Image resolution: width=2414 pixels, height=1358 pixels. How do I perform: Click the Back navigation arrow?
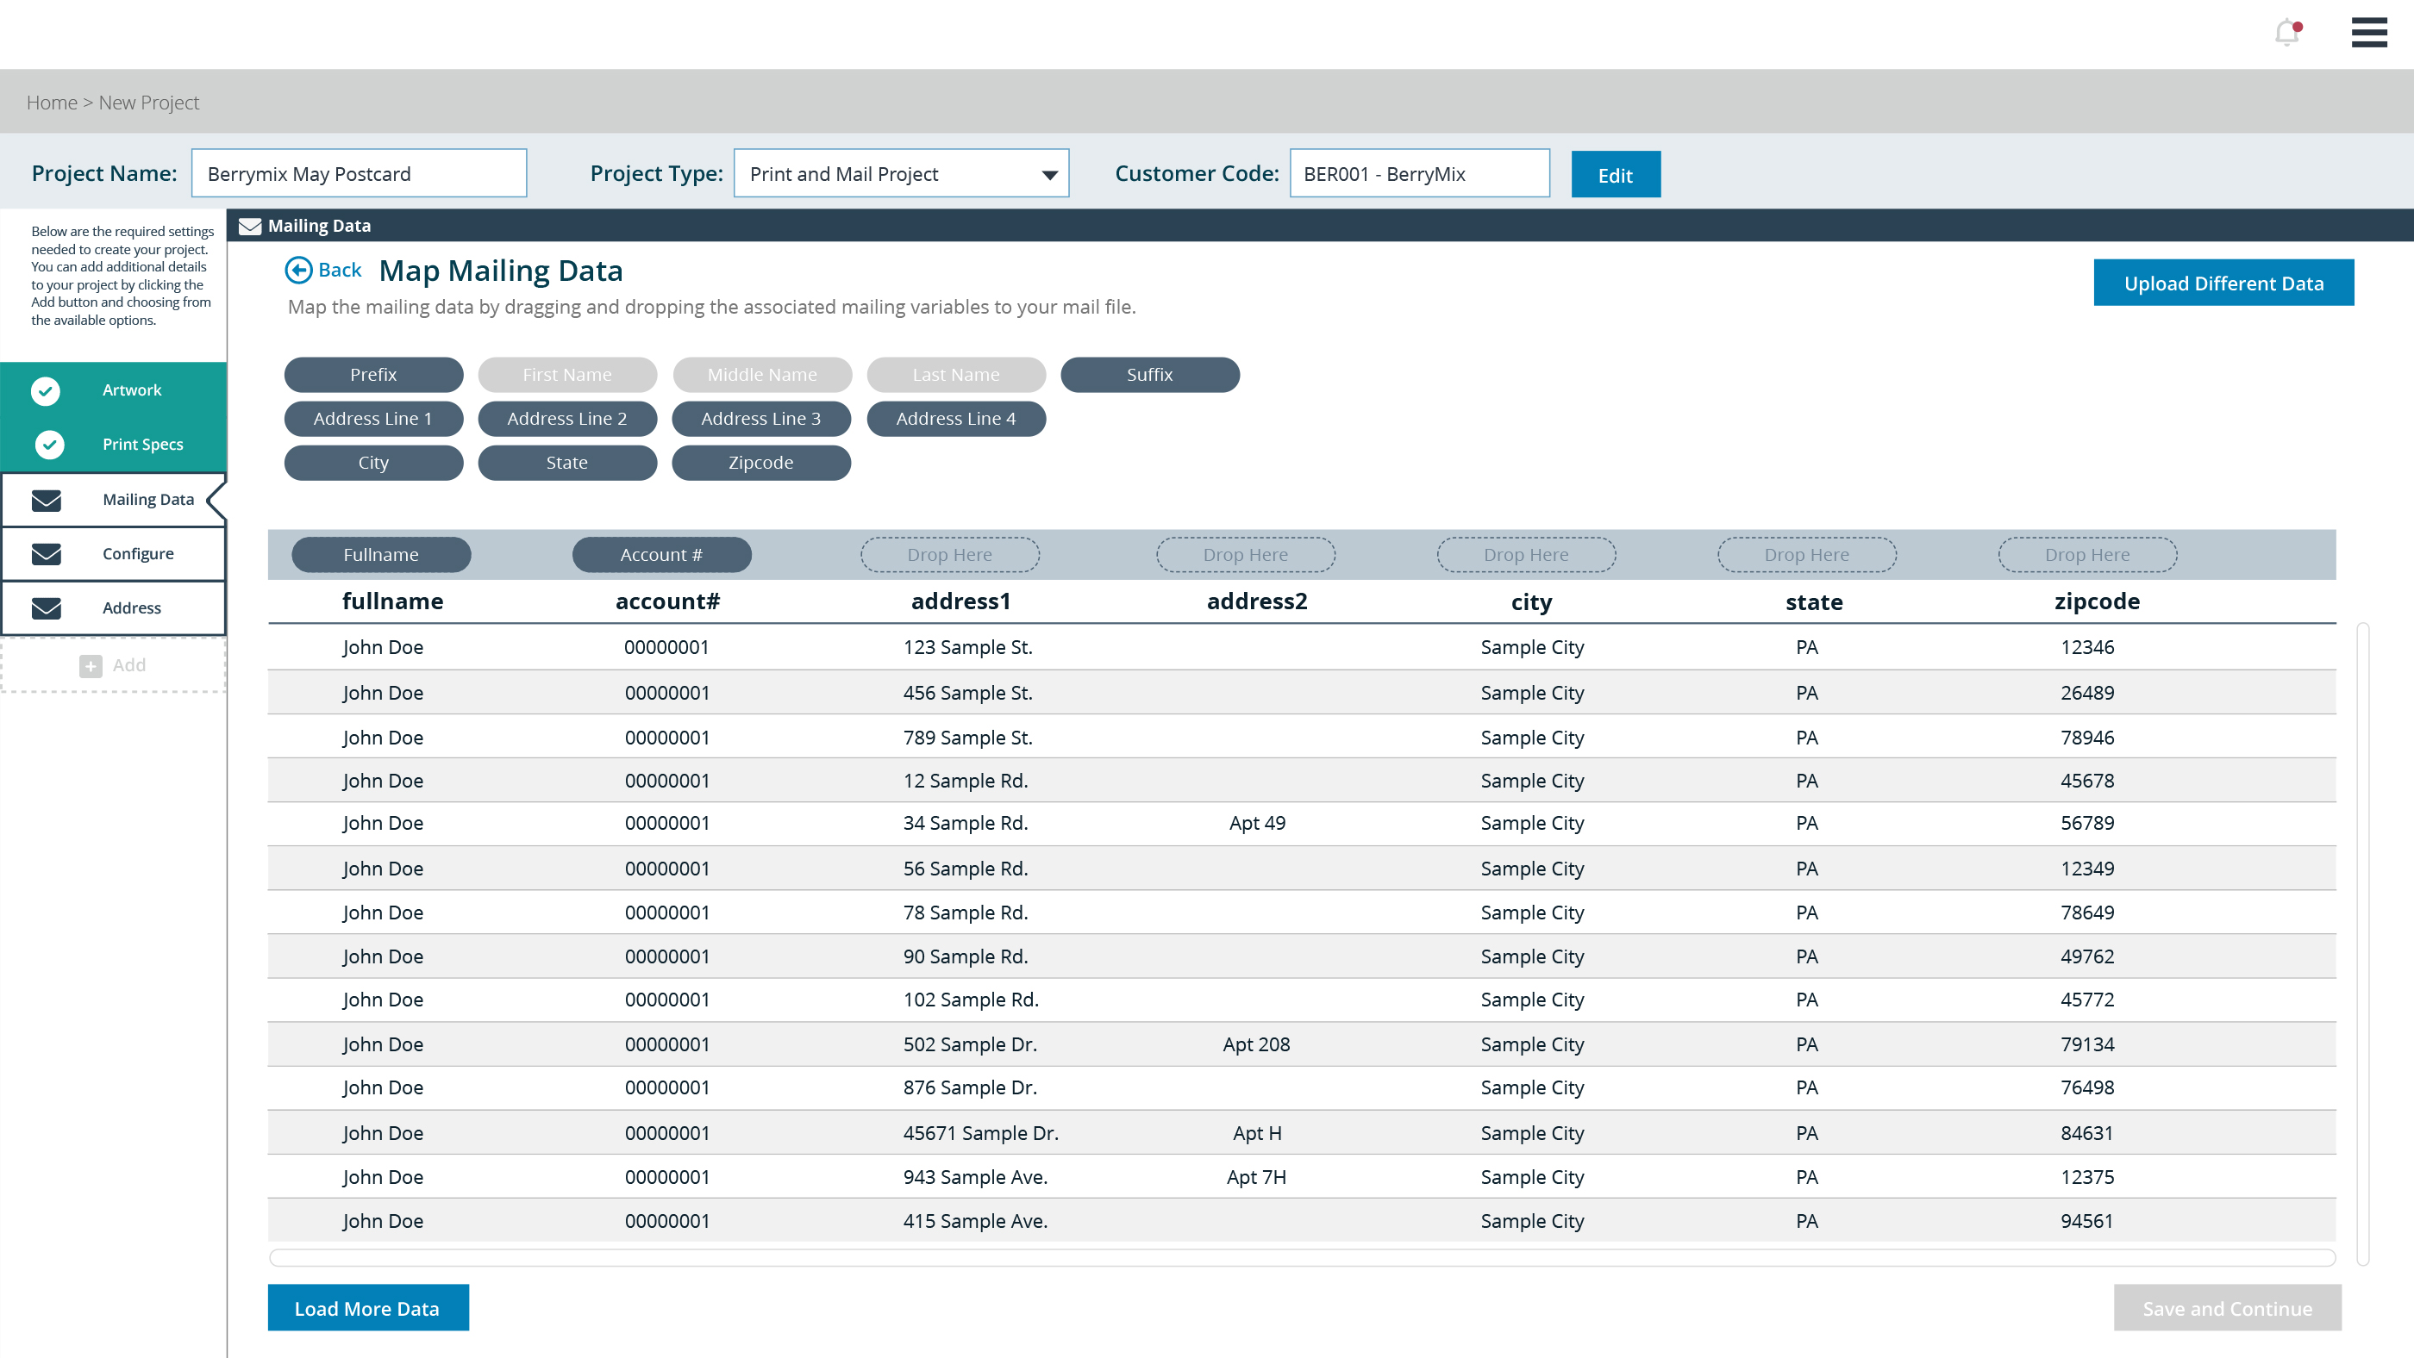point(298,270)
